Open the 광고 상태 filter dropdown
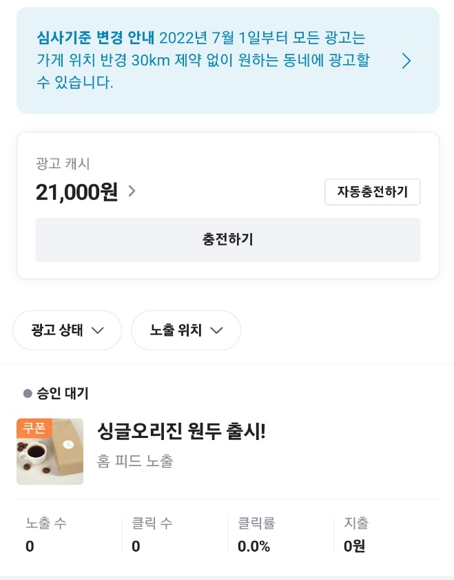The width and height of the screenshot is (454, 580). coord(67,330)
